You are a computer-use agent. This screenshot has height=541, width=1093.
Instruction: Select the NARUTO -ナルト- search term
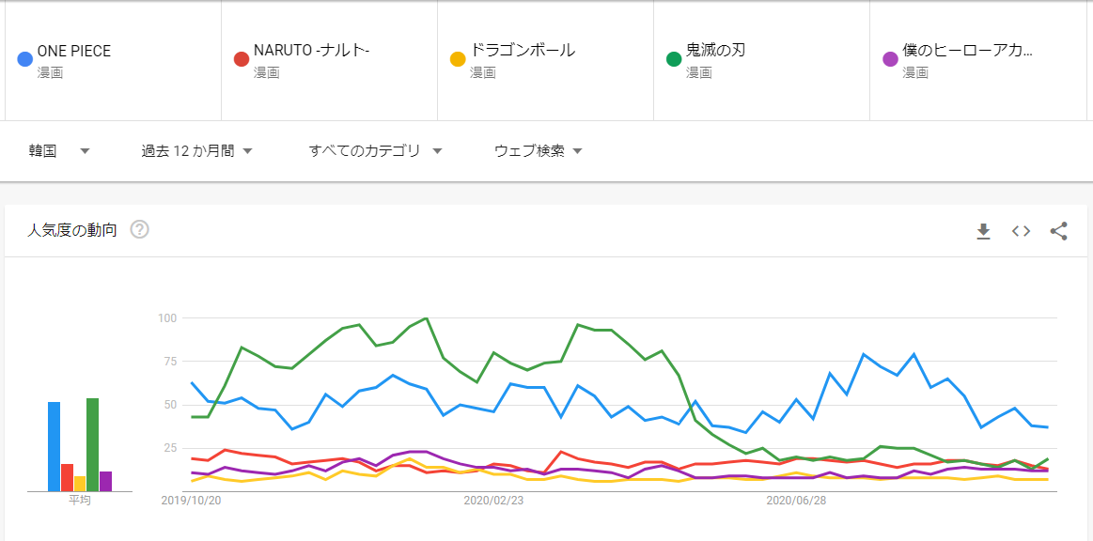tap(311, 51)
